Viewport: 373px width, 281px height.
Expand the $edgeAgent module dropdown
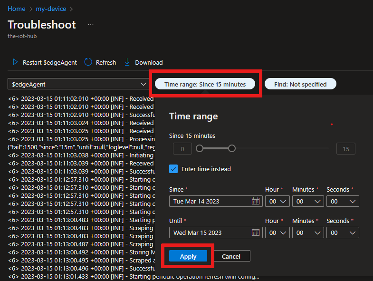point(78,84)
